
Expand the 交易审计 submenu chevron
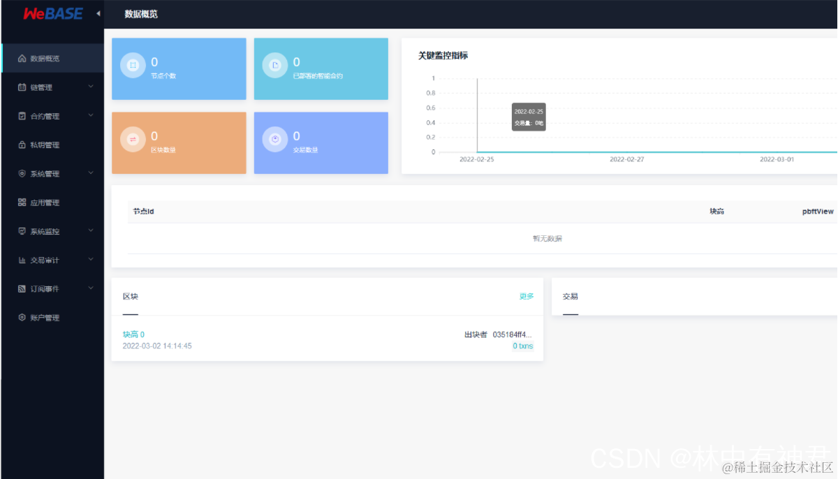[91, 260]
